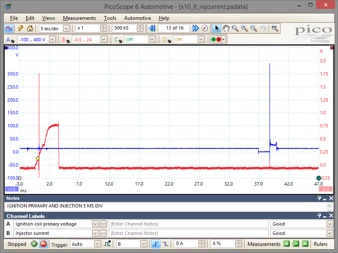This screenshot has width=338, height=253.
Task: Select the zoom-in tool
Action: [245, 28]
